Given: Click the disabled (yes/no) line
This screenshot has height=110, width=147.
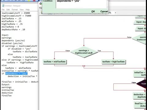Looking at the screenshot, I should 12,43.
